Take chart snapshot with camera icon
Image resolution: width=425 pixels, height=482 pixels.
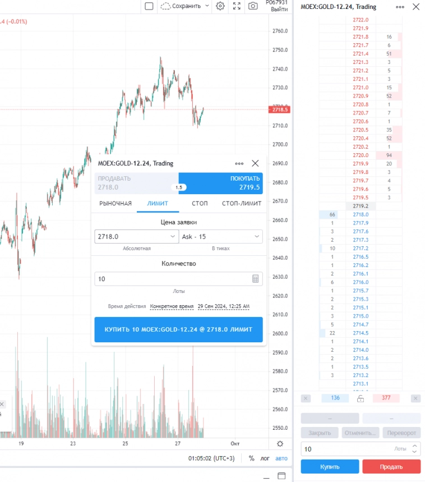[253, 6]
